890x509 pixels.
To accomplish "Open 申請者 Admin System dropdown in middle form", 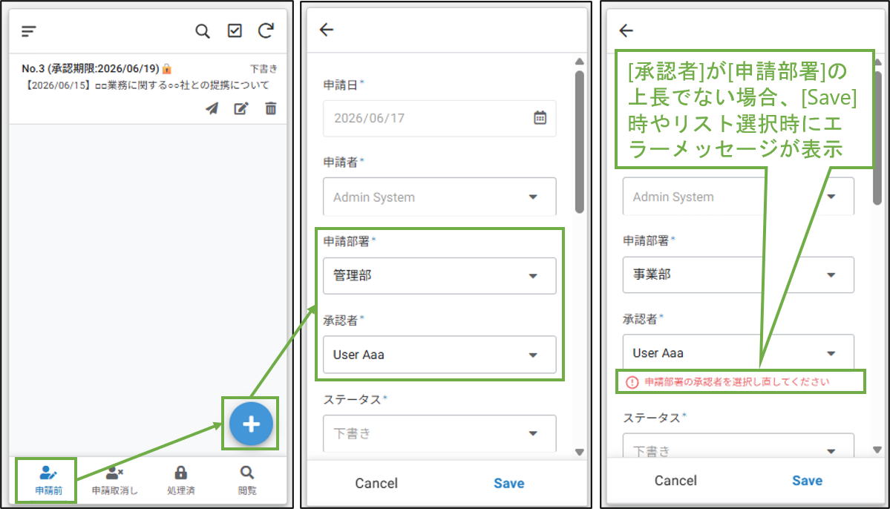I will [x=439, y=197].
